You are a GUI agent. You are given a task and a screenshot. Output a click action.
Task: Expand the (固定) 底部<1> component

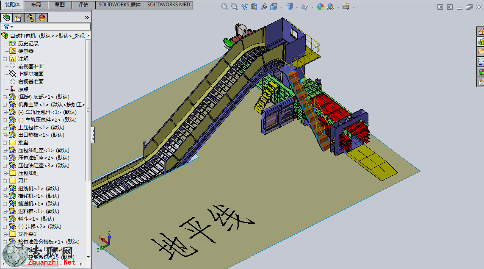click(5, 97)
